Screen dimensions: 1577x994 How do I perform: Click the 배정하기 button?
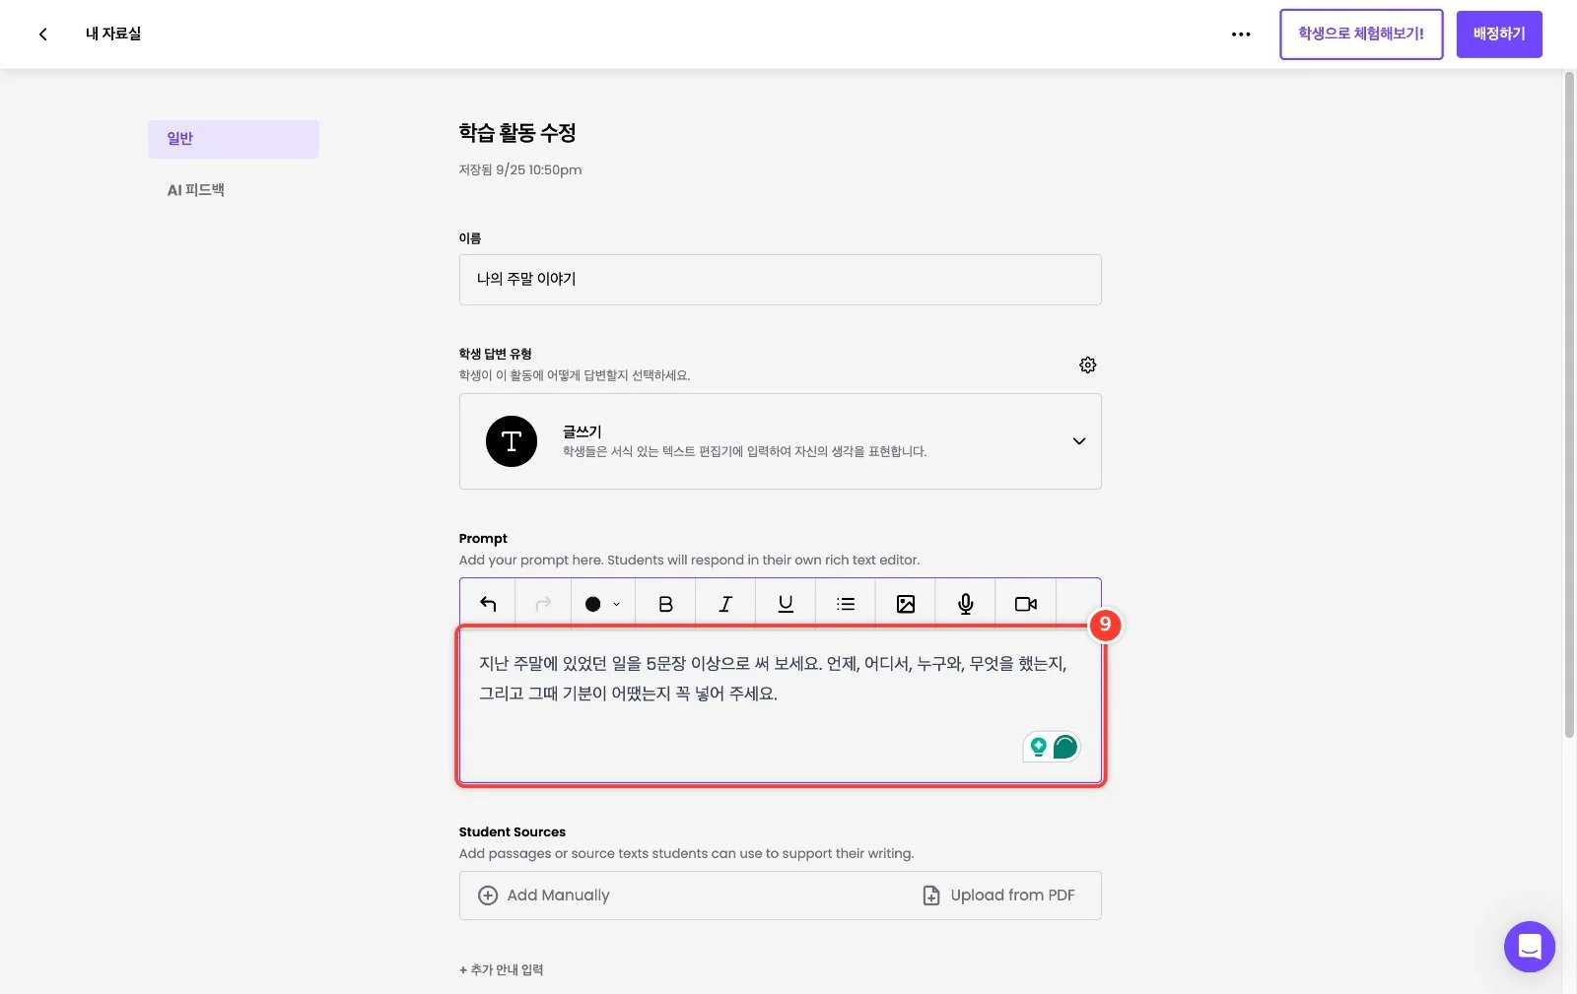(1499, 34)
